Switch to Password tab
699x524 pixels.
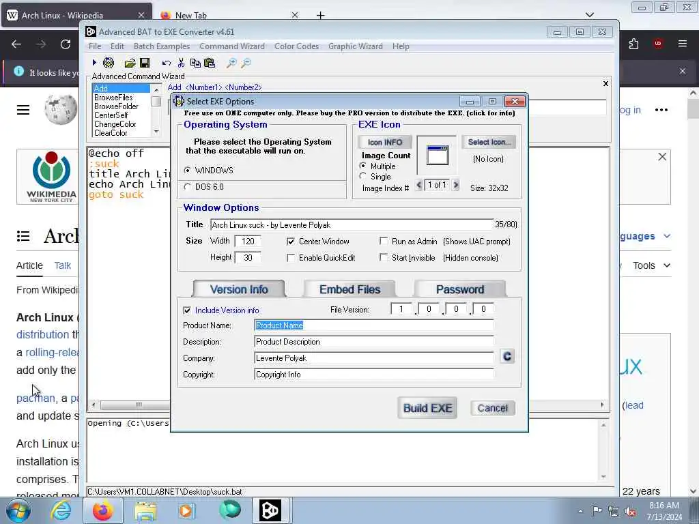coord(460,289)
